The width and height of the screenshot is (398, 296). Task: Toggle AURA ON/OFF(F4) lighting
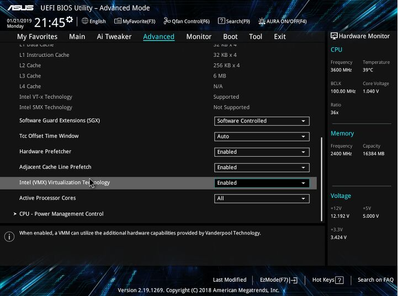point(282,21)
